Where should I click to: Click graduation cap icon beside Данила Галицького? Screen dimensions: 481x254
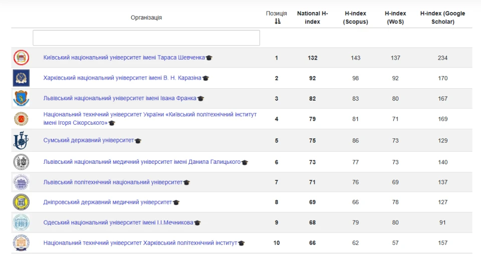click(245, 162)
